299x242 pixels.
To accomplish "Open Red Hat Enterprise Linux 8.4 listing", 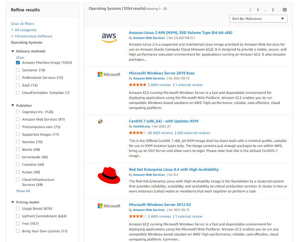I will [x=174, y=170].
